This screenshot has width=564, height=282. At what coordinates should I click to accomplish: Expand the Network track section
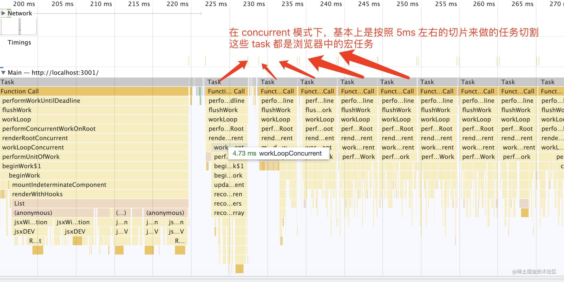tap(4, 13)
